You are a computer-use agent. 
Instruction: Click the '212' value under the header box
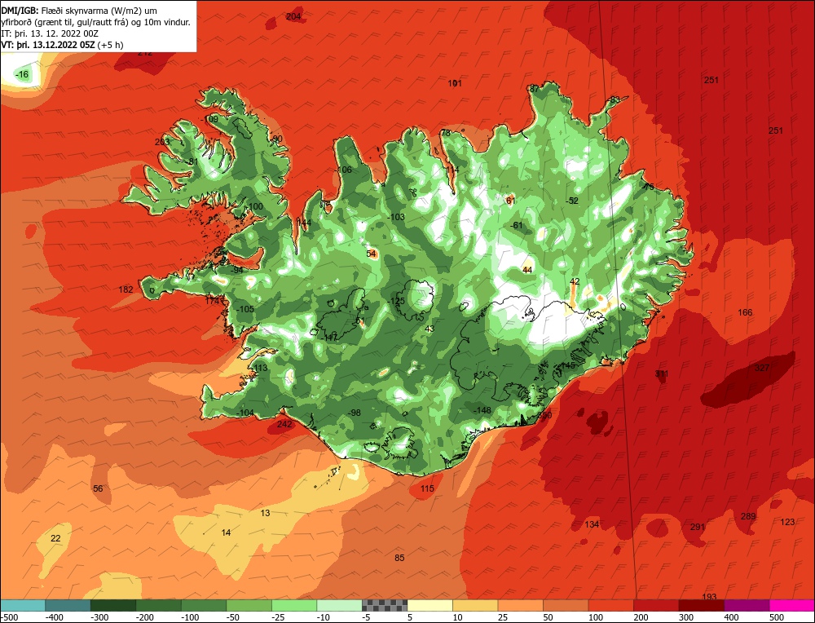145,53
